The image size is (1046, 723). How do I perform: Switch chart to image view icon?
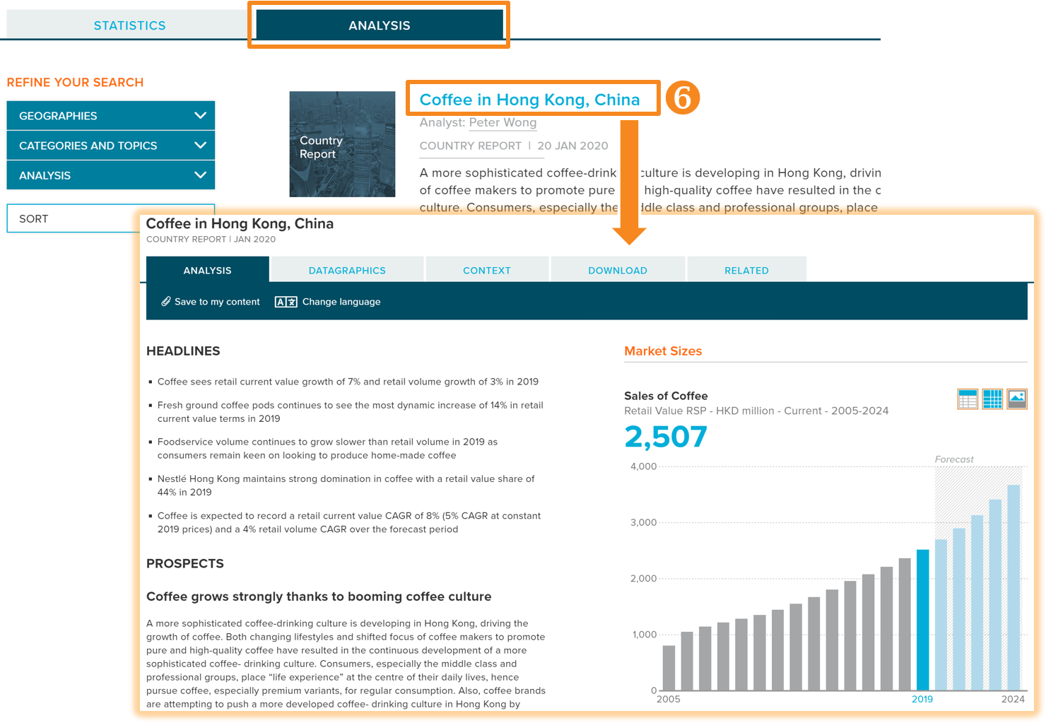point(1016,399)
